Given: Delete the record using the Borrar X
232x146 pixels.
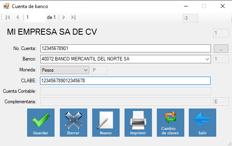Looking at the screenshot, I should pos(74,123).
